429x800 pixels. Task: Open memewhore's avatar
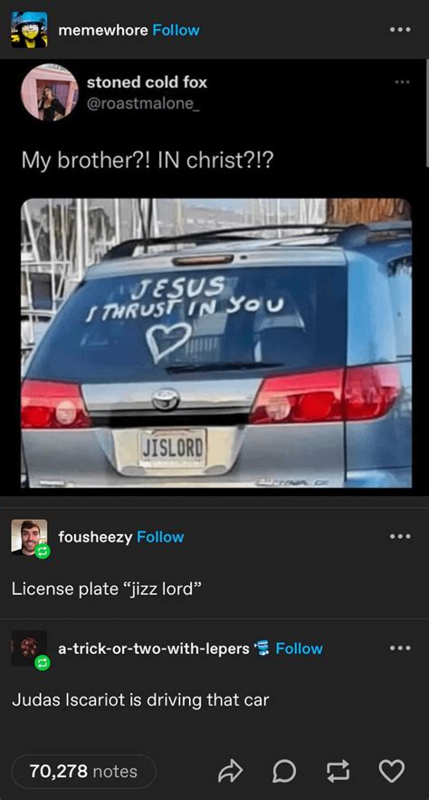(30, 30)
